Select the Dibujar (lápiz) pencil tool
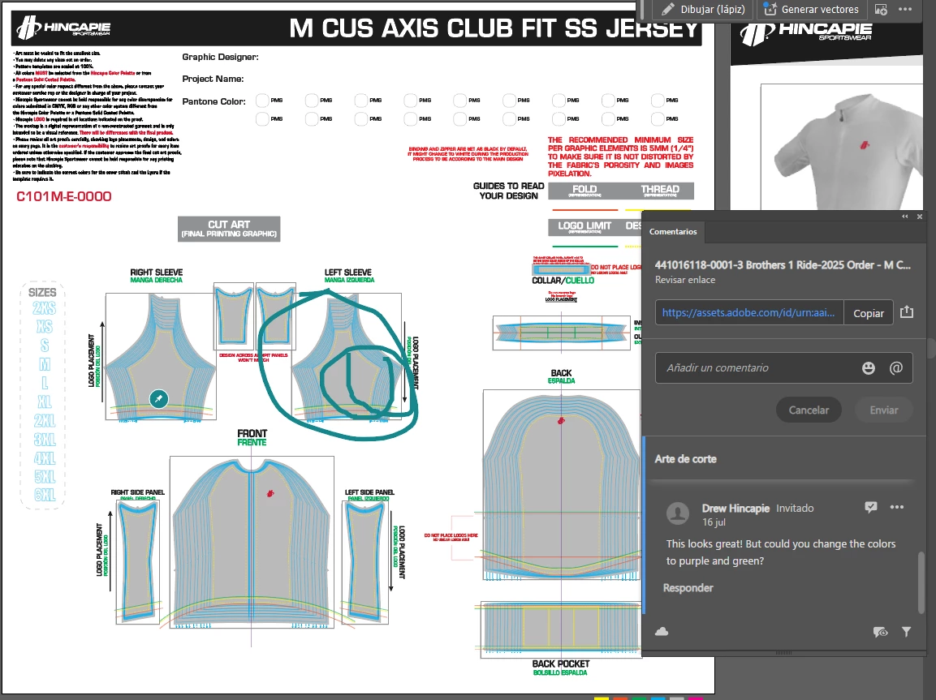Viewport: 936px width, 700px height. point(703,10)
